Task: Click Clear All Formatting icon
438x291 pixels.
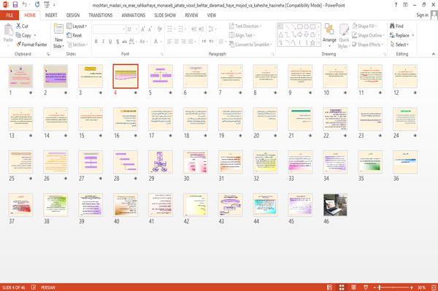Action: point(159,29)
